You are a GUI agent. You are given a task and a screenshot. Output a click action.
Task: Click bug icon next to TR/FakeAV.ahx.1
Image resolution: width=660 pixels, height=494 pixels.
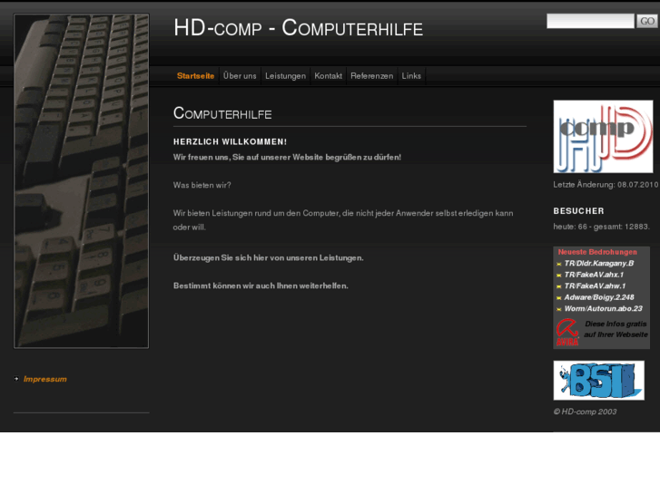559,276
